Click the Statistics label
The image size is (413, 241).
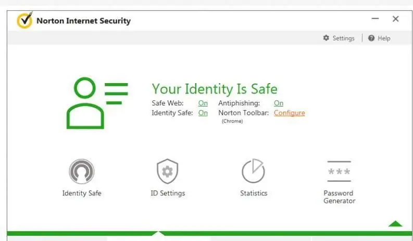[x=254, y=193]
